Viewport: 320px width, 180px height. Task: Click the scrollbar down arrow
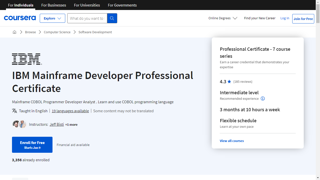pos(318,178)
